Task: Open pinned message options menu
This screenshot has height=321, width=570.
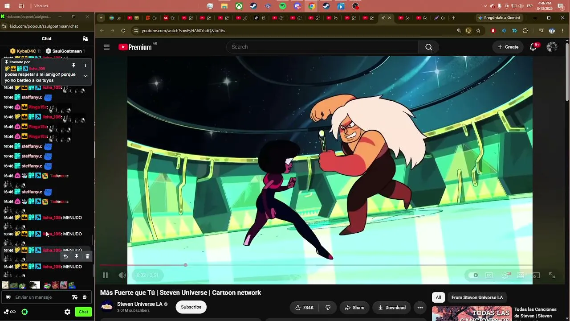Action: [85, 66]
